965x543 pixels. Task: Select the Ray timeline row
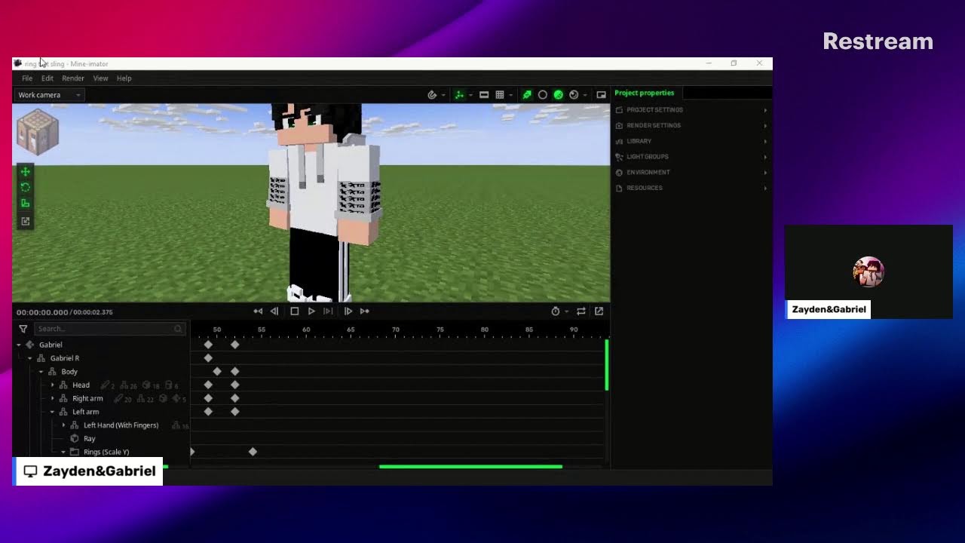[89, 439]
